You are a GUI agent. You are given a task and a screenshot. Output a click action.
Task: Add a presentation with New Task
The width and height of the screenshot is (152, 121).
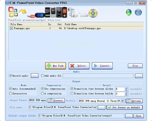(x=55, y=66)
